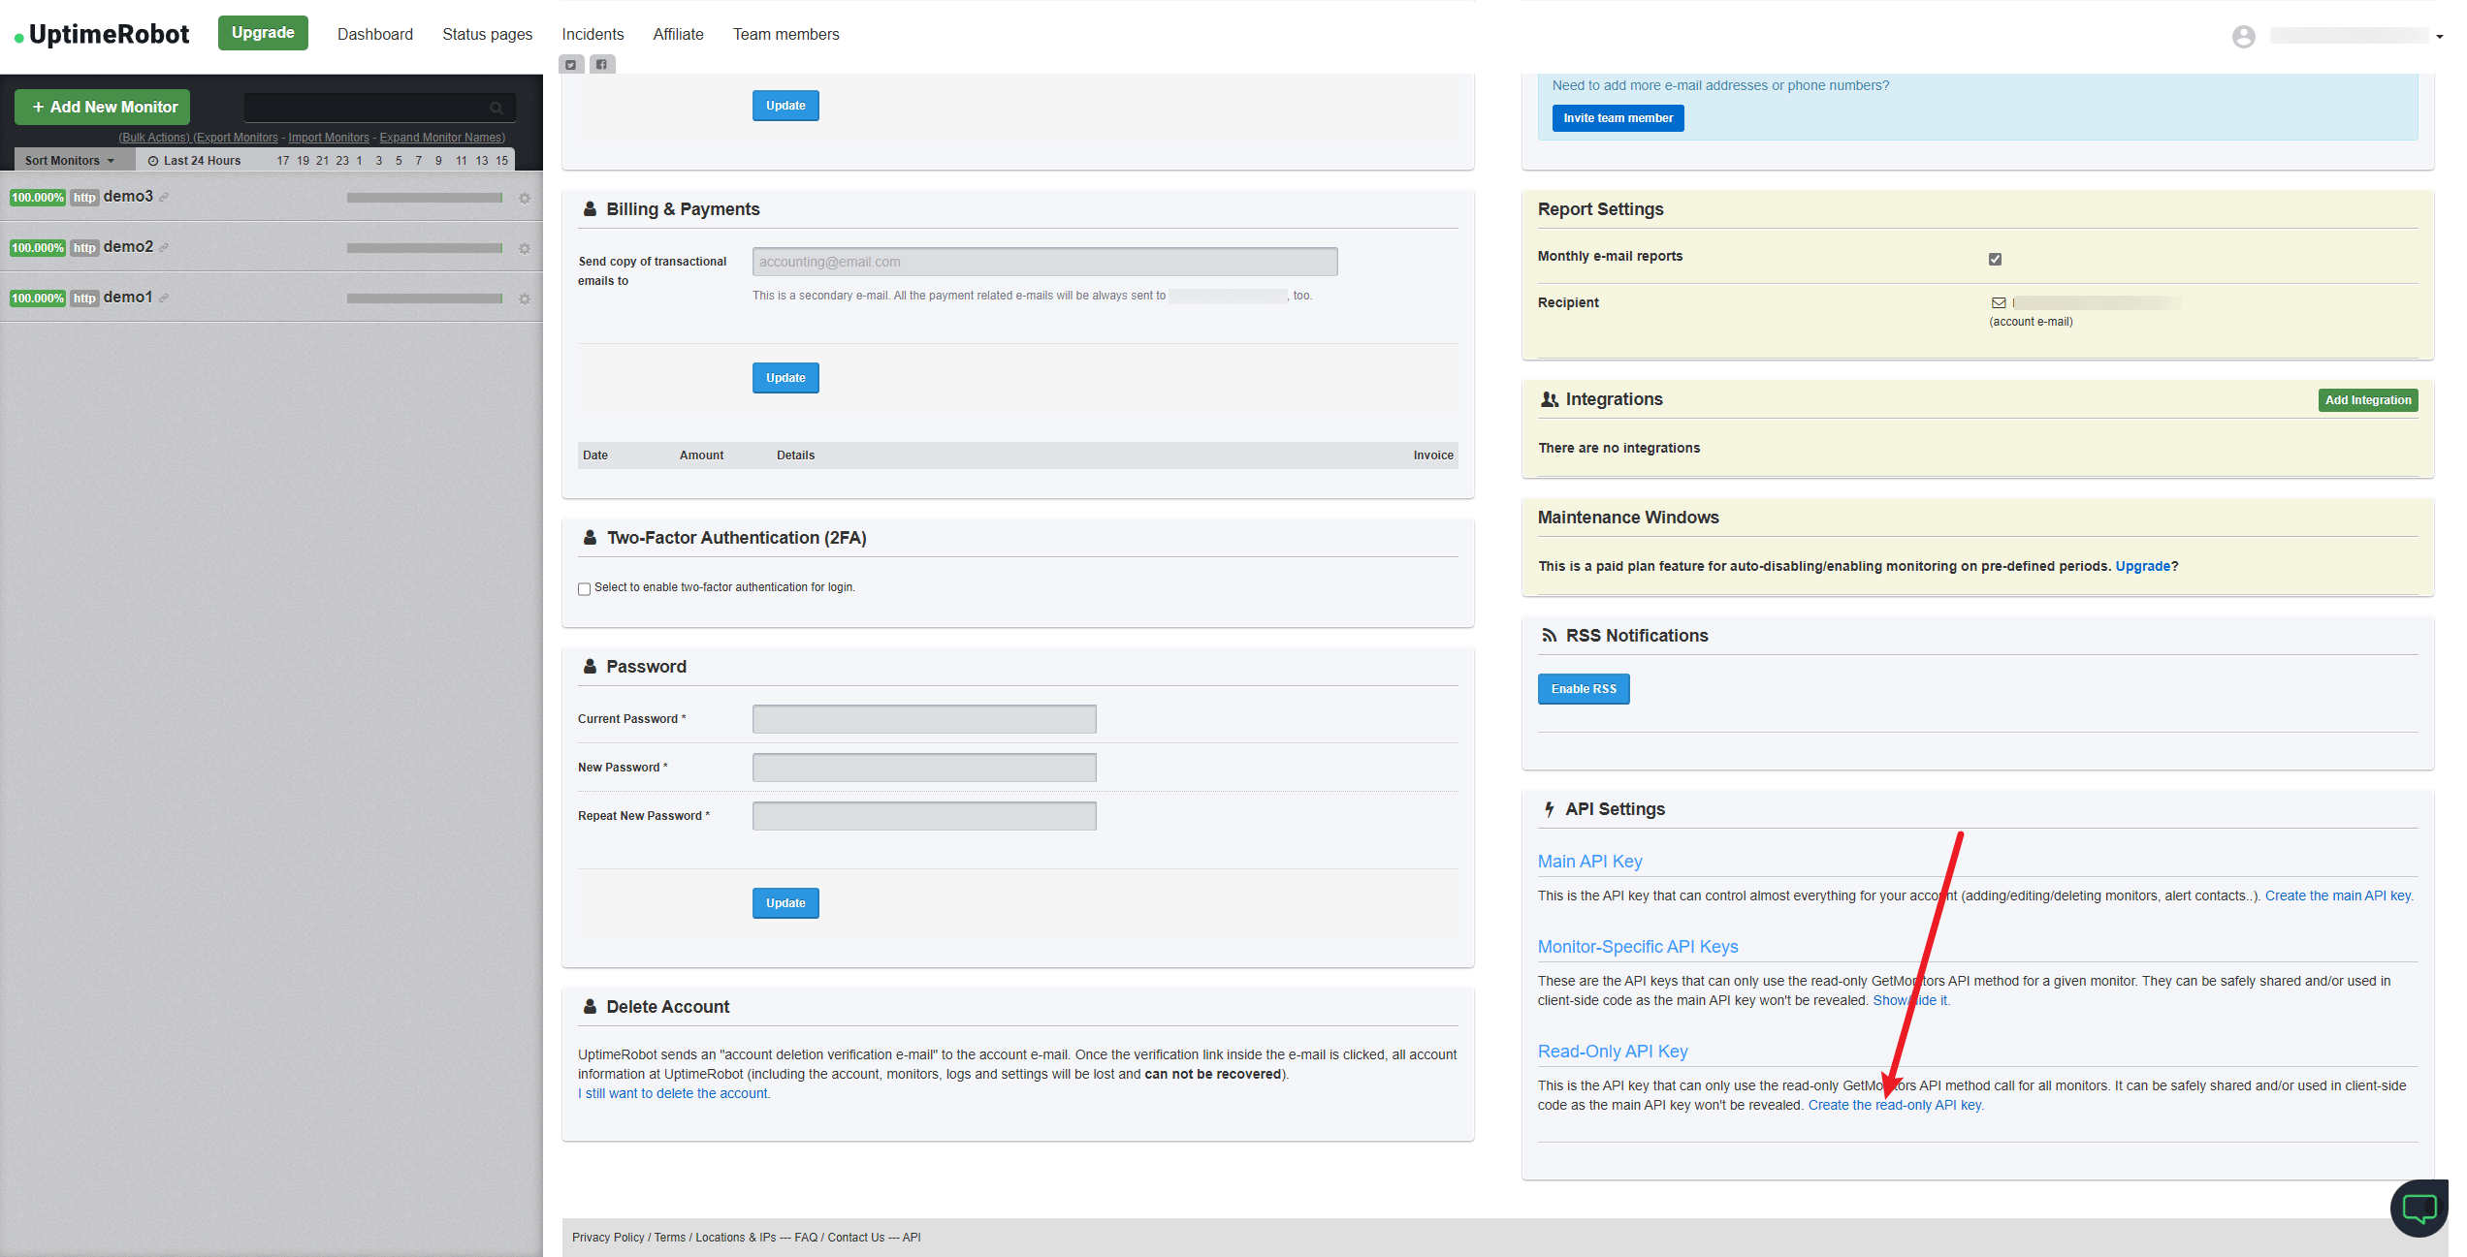The height and width of the screenshot is (1257, 2467).
Task: Open settings gear for demo1 monitor
Action: click(x=525, y=299)
